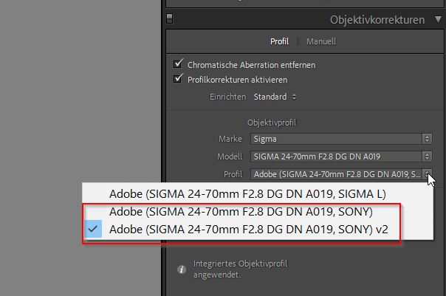This screenshot has height=296, width=446.
Task: Click the arrow button on Marke field
Action: 428,138
